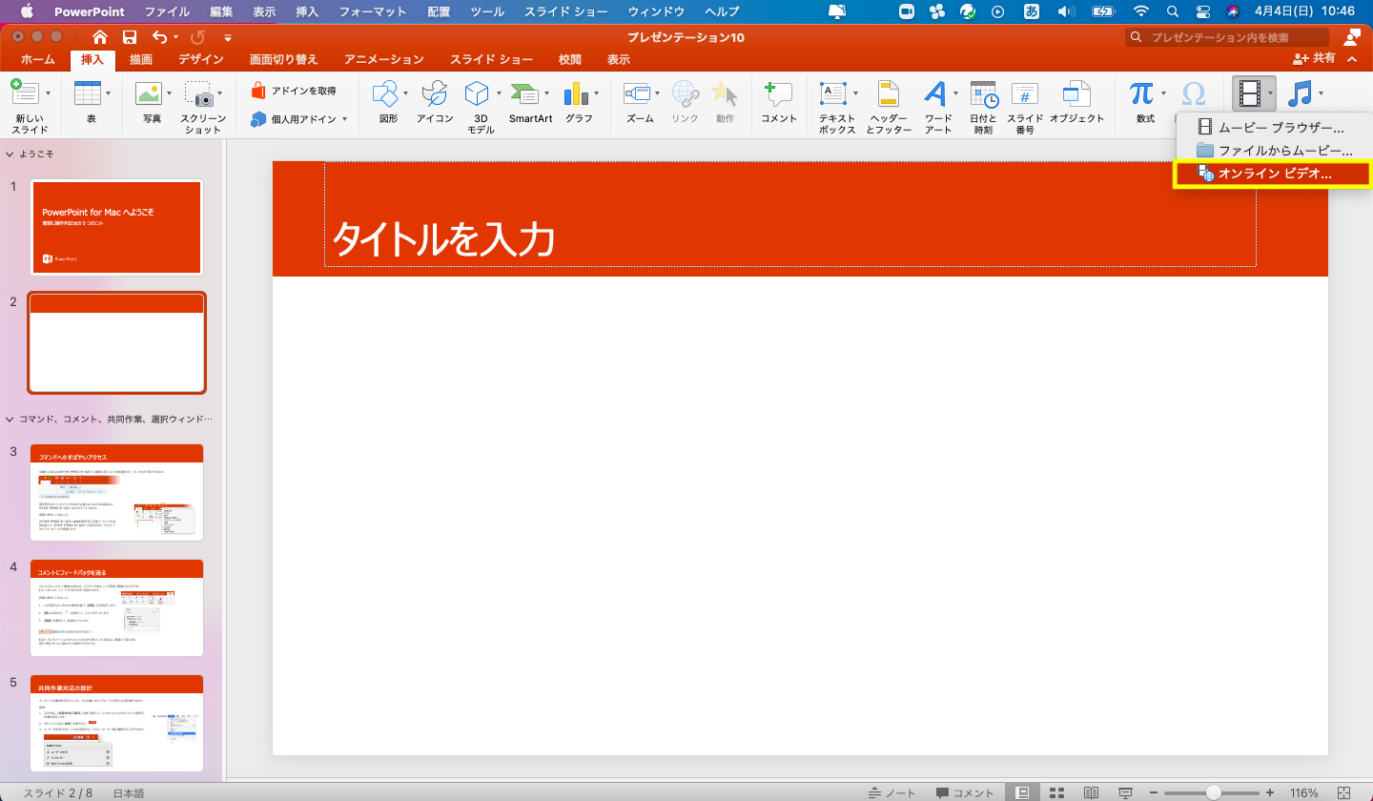Expand the New Slide dropdown arrow
The height and width of the screenshot is (801, 1373).
(x=47, y=93)
